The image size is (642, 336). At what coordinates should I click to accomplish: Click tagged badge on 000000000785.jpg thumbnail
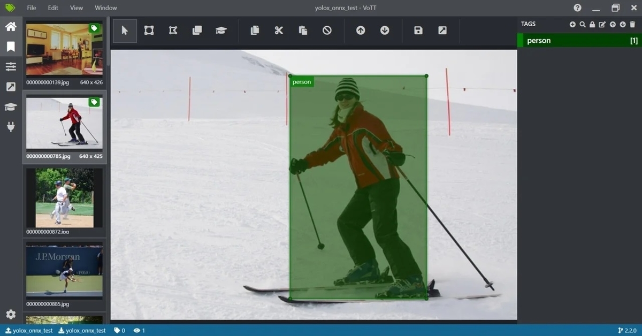click(x=94, y=102)
